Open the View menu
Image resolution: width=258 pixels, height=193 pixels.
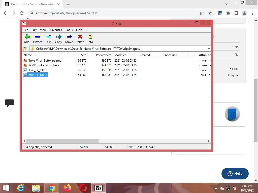click(x=43, y=30)
